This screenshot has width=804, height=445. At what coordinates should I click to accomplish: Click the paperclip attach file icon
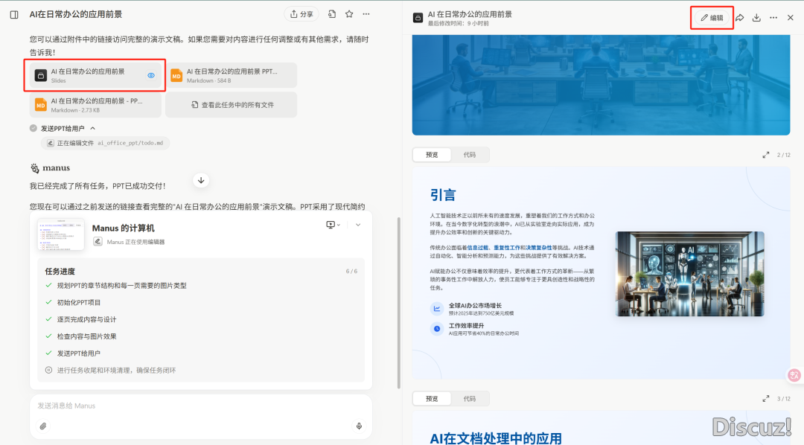pos(43,426)
